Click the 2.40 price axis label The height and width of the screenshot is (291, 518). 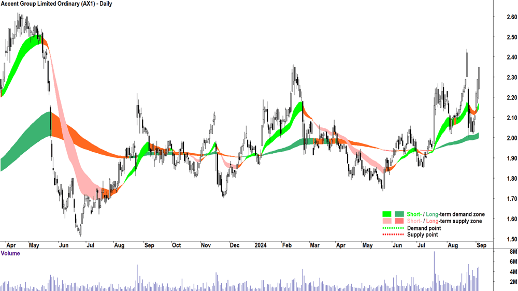tap(511, 57)
